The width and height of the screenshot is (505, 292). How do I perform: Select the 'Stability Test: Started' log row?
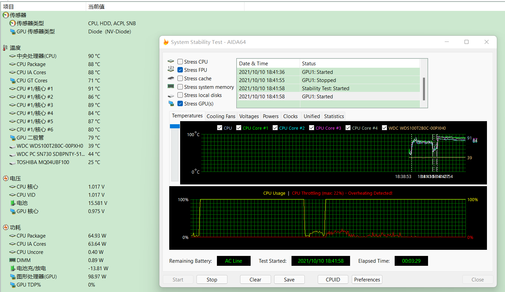pos(328,88)
